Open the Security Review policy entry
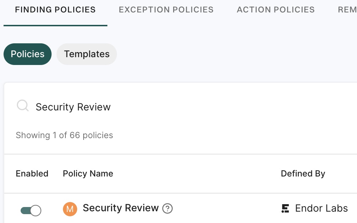 pyautogui.click(x=120, y=208)
